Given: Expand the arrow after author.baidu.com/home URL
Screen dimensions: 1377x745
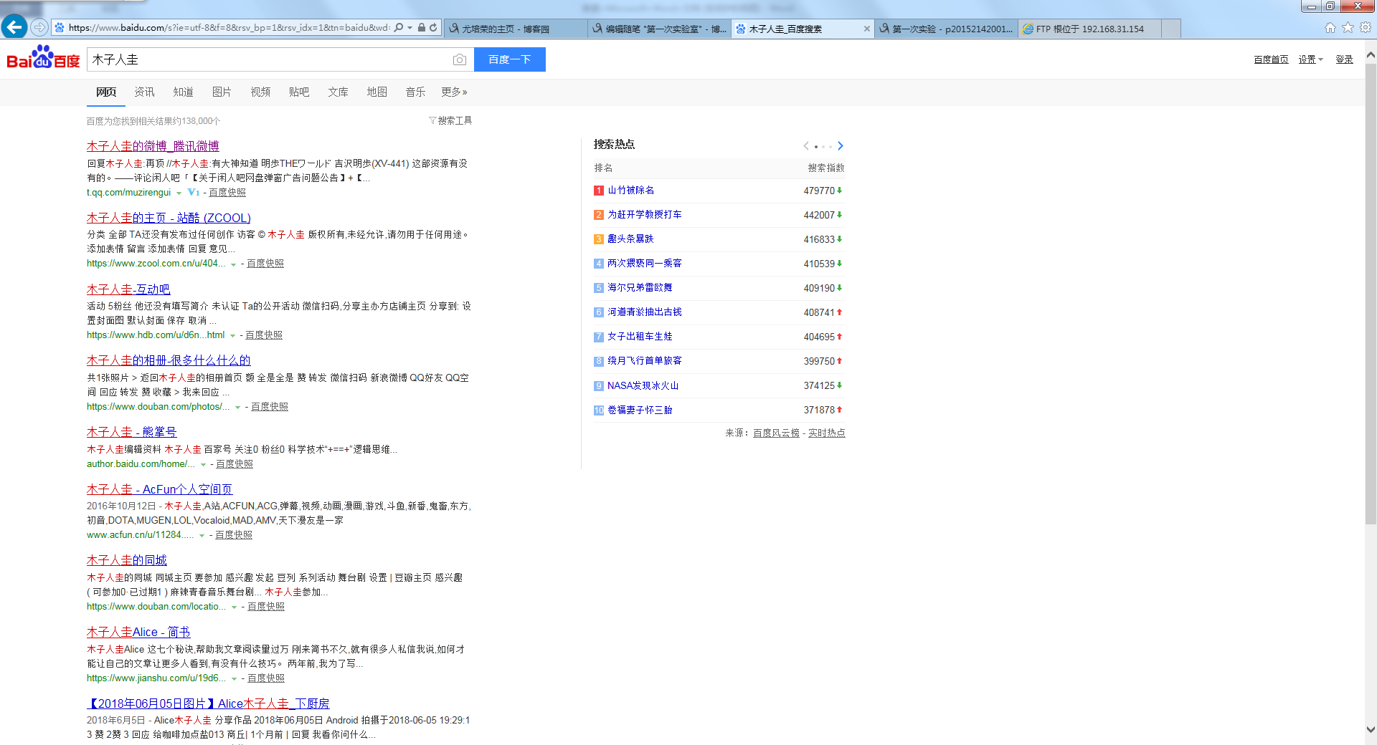Looking at the screenshot, I should (203, 464).
